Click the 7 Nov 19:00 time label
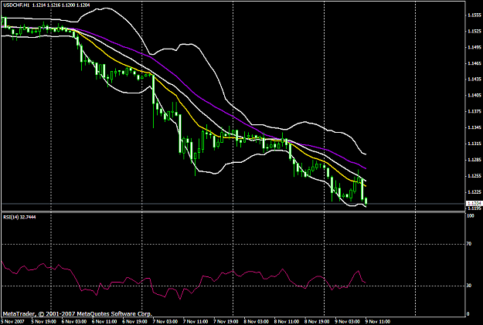 coord(226,322)
